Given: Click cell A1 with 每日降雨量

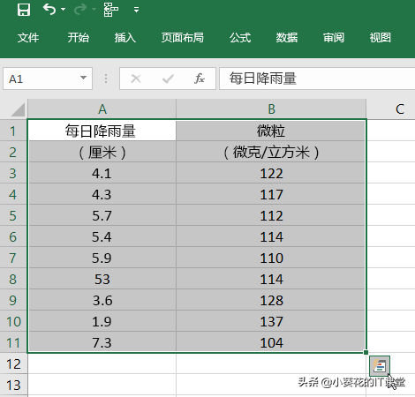Looking at the screenshot, I should (x=102, y=131).
